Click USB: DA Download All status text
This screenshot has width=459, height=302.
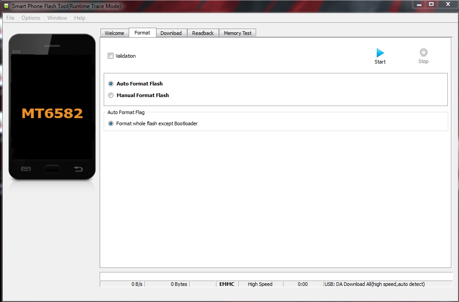point(375,284)
